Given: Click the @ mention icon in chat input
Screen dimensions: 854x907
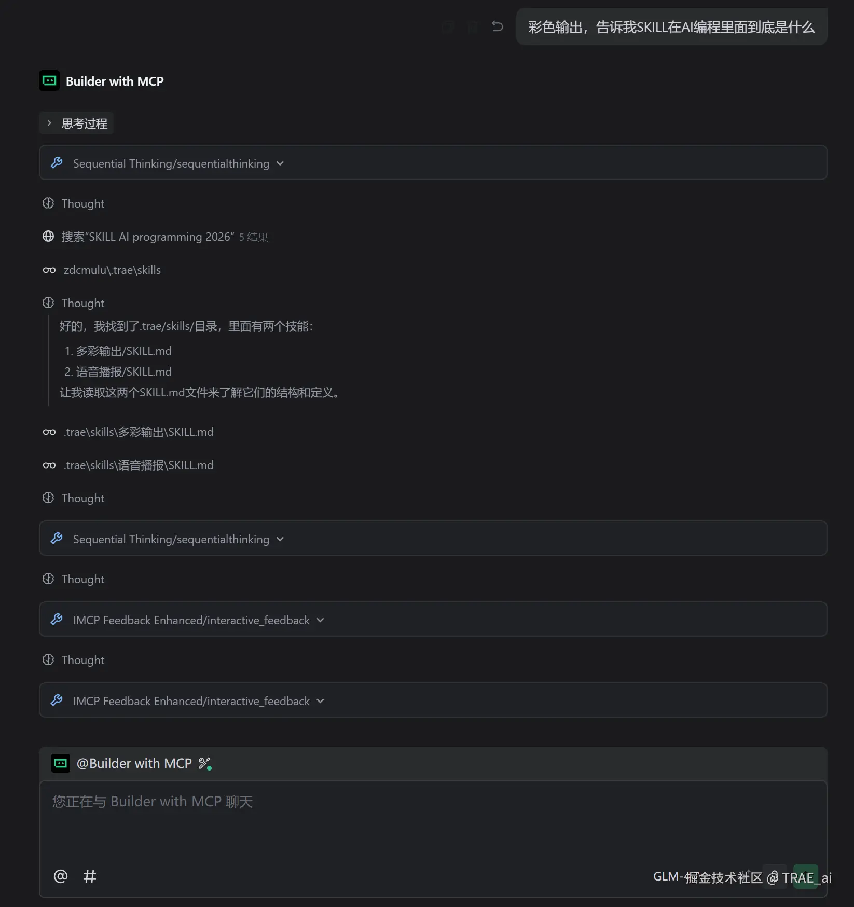Looking at the screenshot, I should [x=61, y=876].
